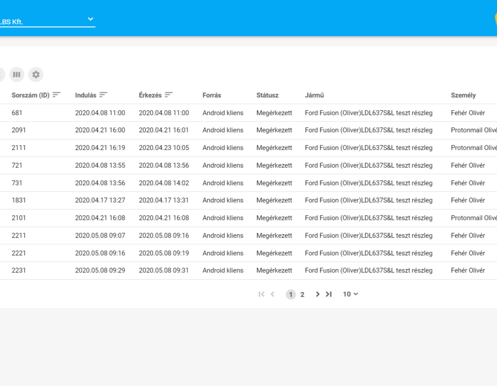
Task: Click Fehér Olivér in row 721
Action: (x=468, y=165)
